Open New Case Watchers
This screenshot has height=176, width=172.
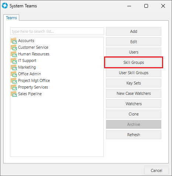point(134,93)
